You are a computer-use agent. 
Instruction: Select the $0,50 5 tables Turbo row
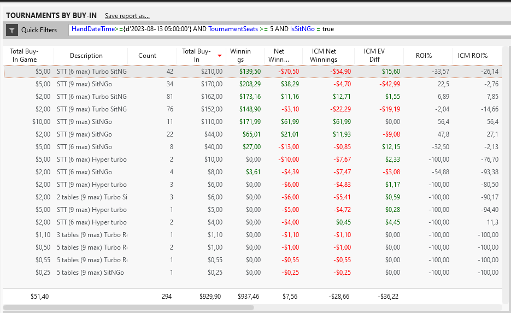point(252,247)
